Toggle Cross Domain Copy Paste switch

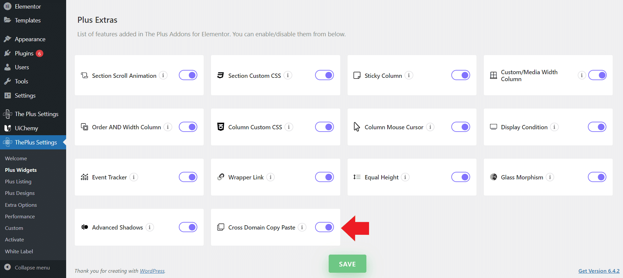pos(324,227)
